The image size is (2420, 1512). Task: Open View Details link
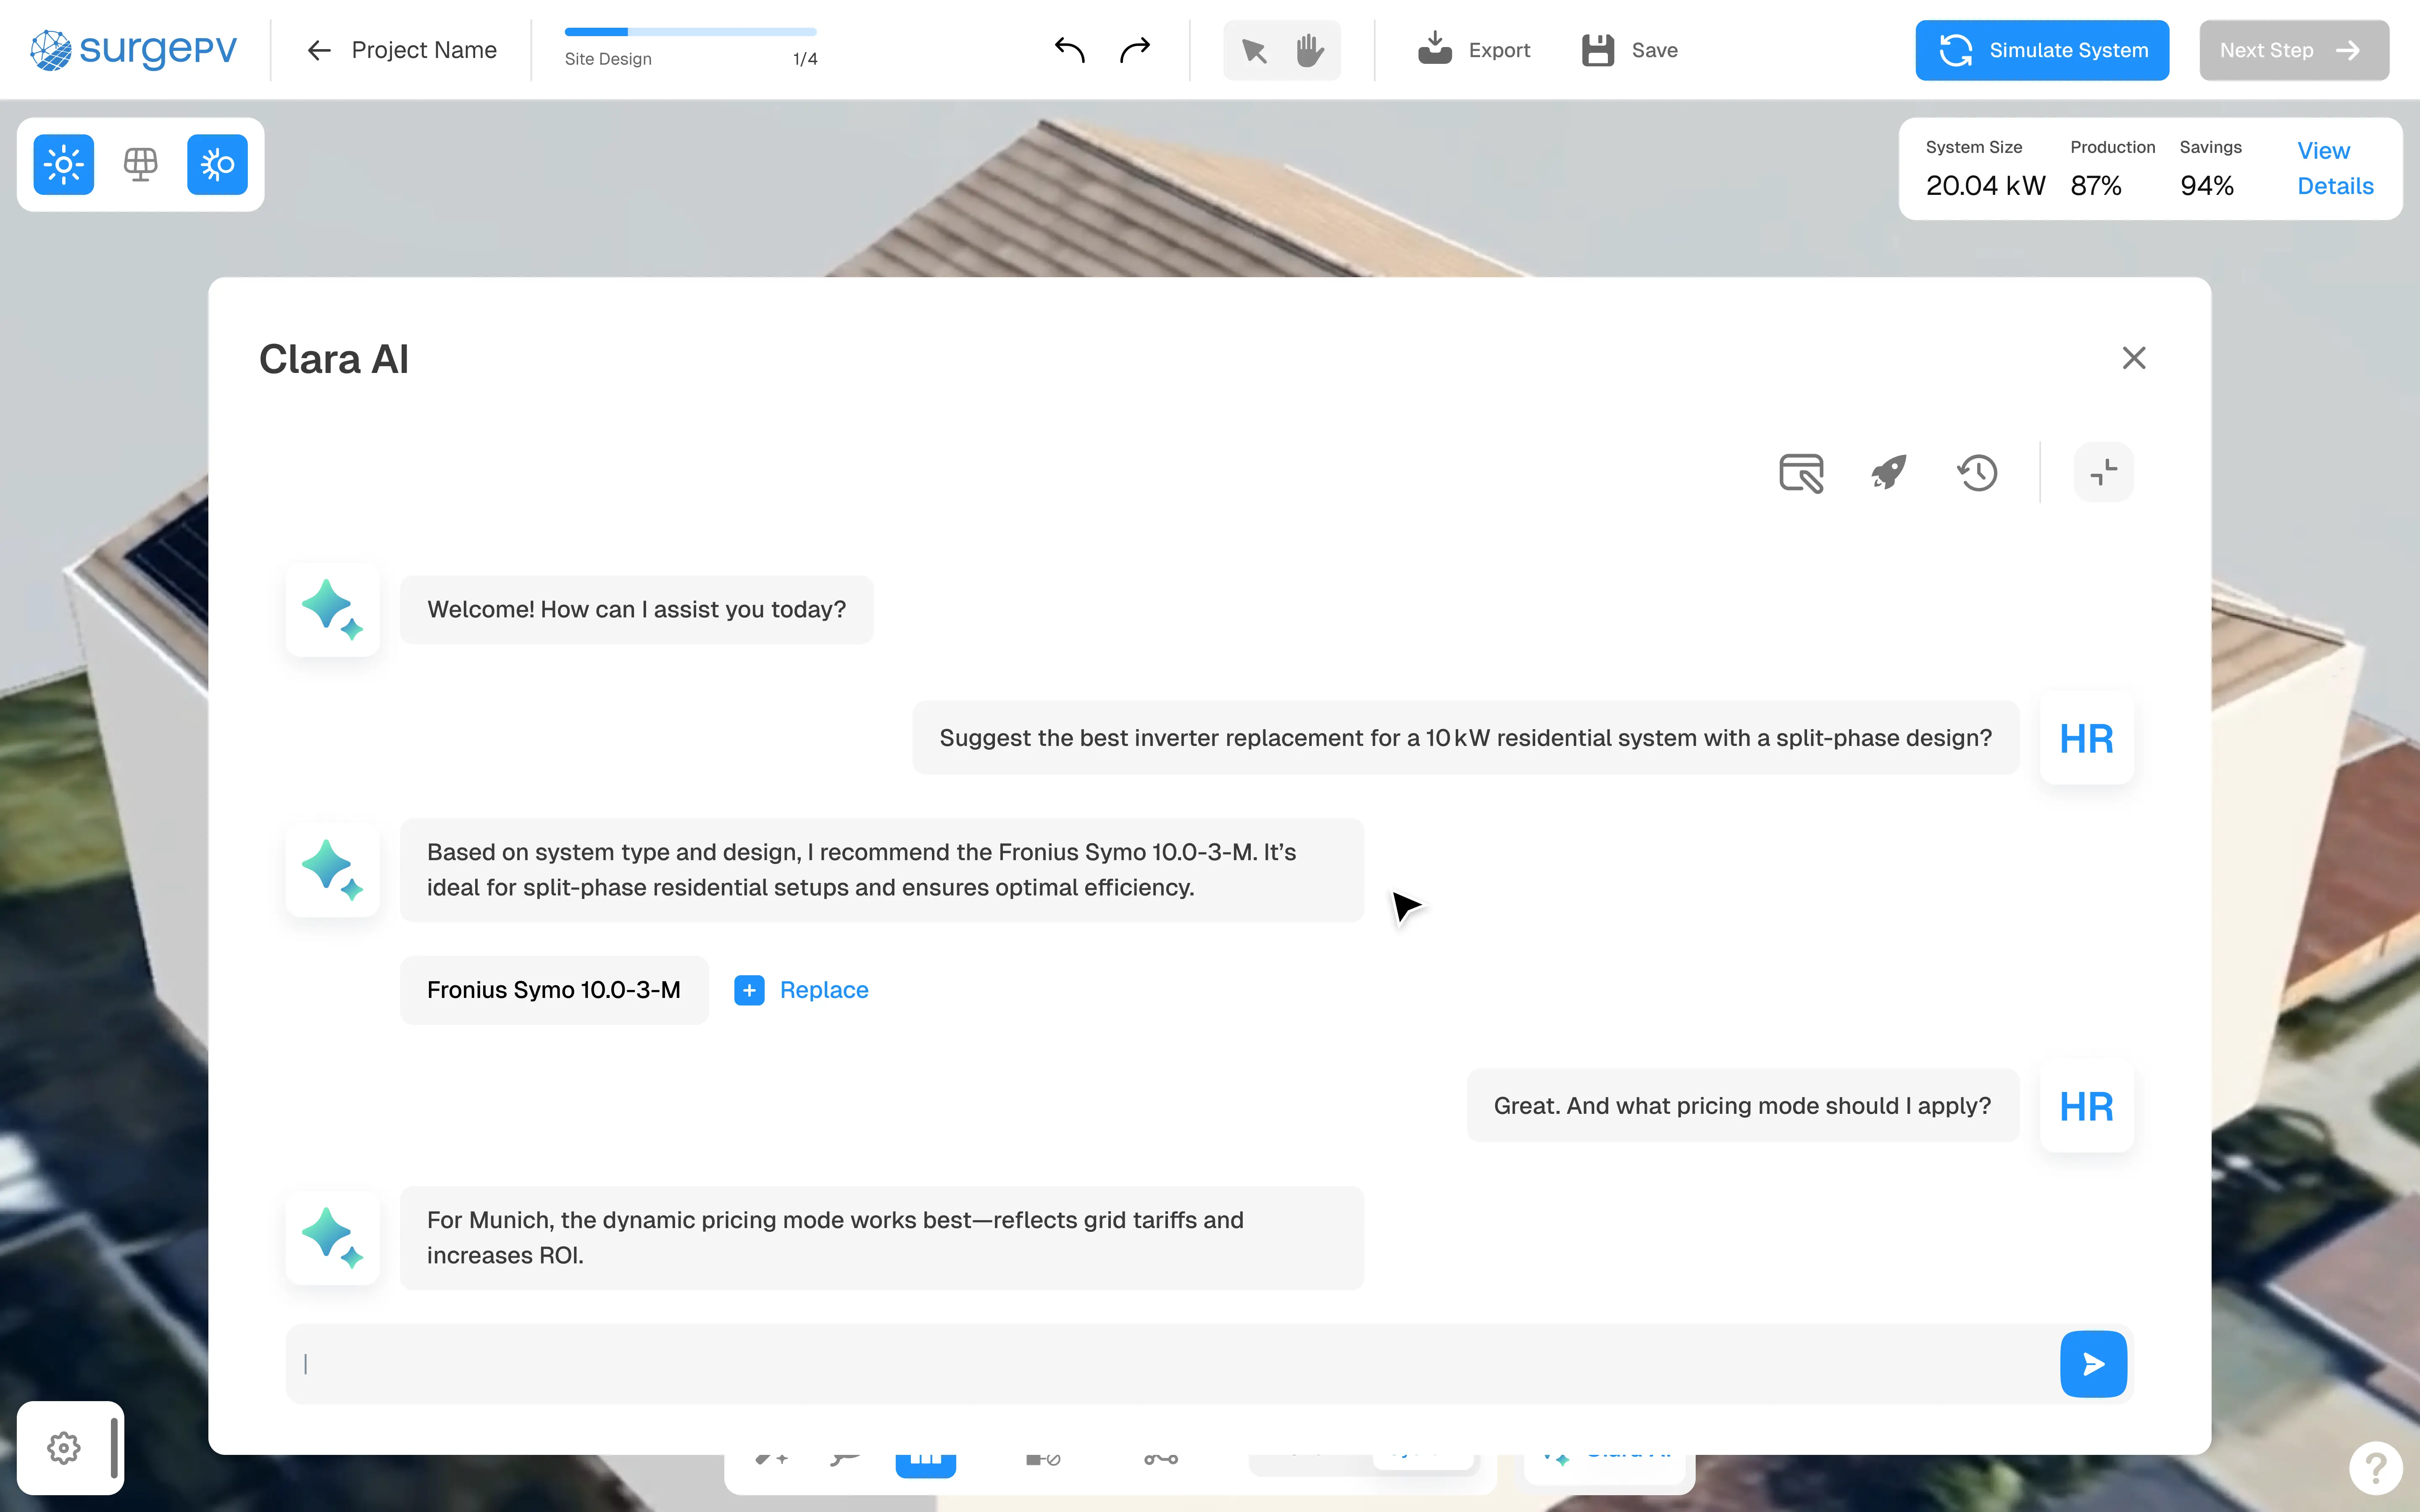pyautogui.click(x=2335, y=168)
